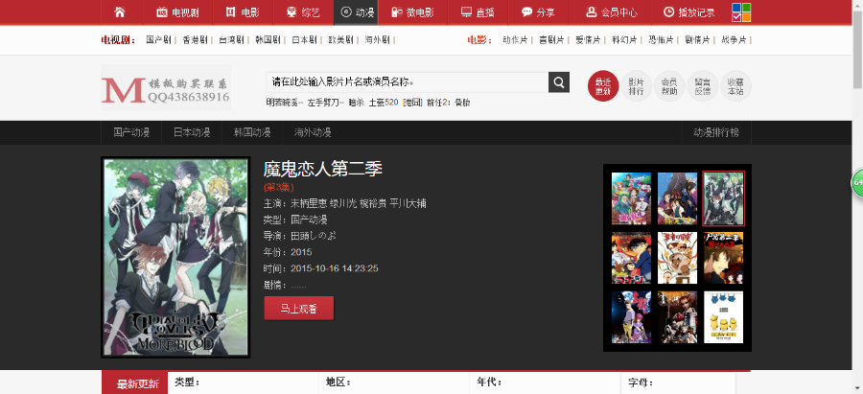Click the Diabolik Lovers More Blood large poster

click(175, 257)
